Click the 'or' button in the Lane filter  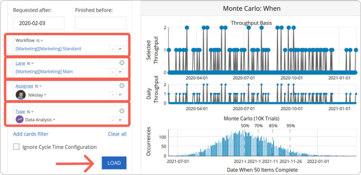click(120, 72)
